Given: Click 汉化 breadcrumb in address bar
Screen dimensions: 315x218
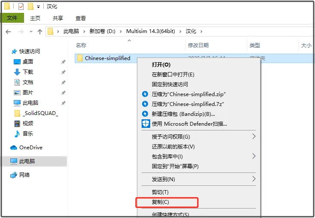Looking at the screenshot, I should 191,31.
